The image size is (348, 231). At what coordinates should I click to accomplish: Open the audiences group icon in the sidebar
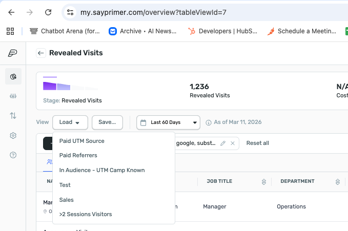(13, 96)
